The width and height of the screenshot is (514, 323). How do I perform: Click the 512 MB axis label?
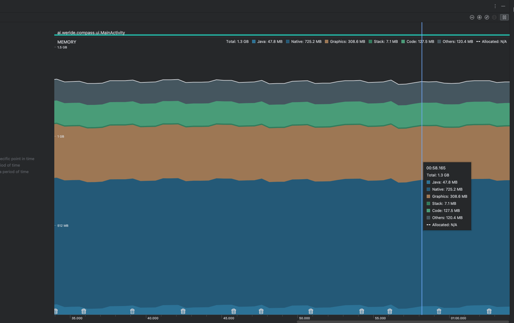pos(63,226)
